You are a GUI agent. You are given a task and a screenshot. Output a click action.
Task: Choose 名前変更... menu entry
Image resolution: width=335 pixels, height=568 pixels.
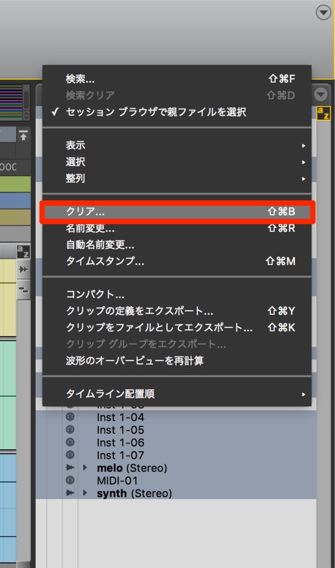(177, 228)
